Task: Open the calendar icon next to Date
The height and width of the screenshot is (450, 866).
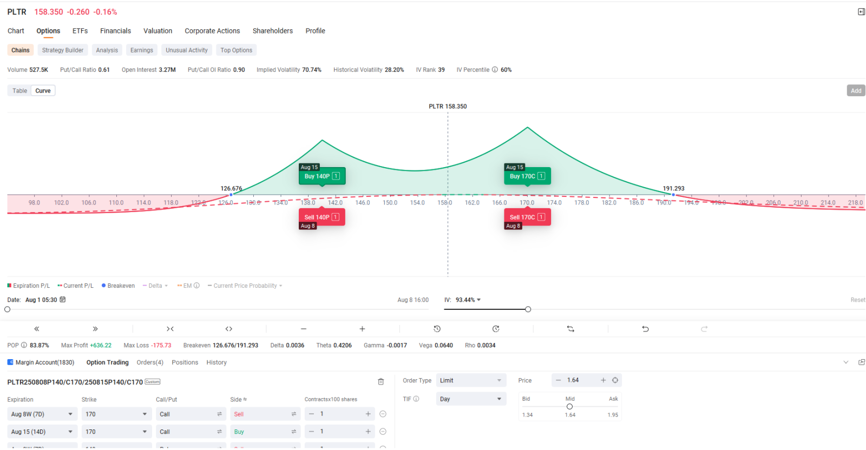Action: click(63, 300)
